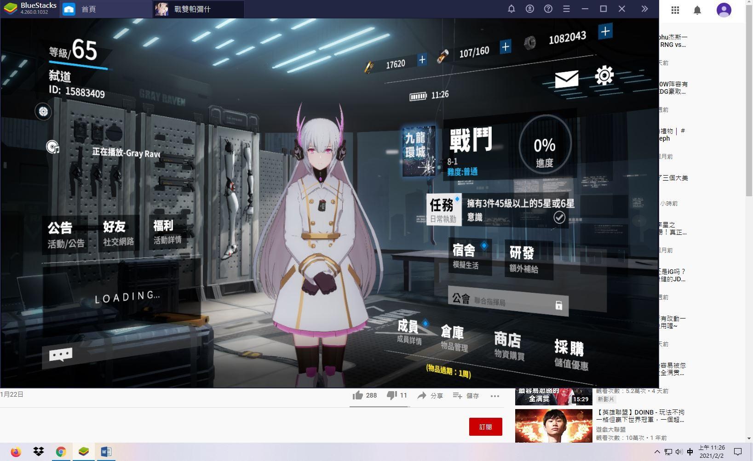The image size is (753, 461).
Task: Open the 福利 benefits menu
Action: [x=167, y=232]
